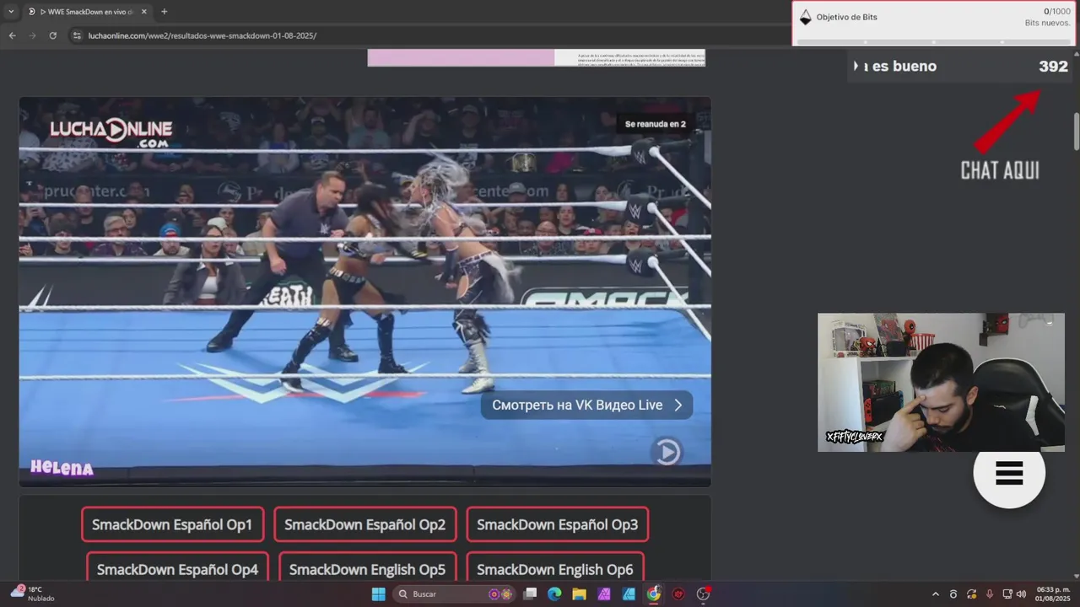1080x607 pixels.
Task: Go back with the browser back arrow
Action: pos(12,35)
